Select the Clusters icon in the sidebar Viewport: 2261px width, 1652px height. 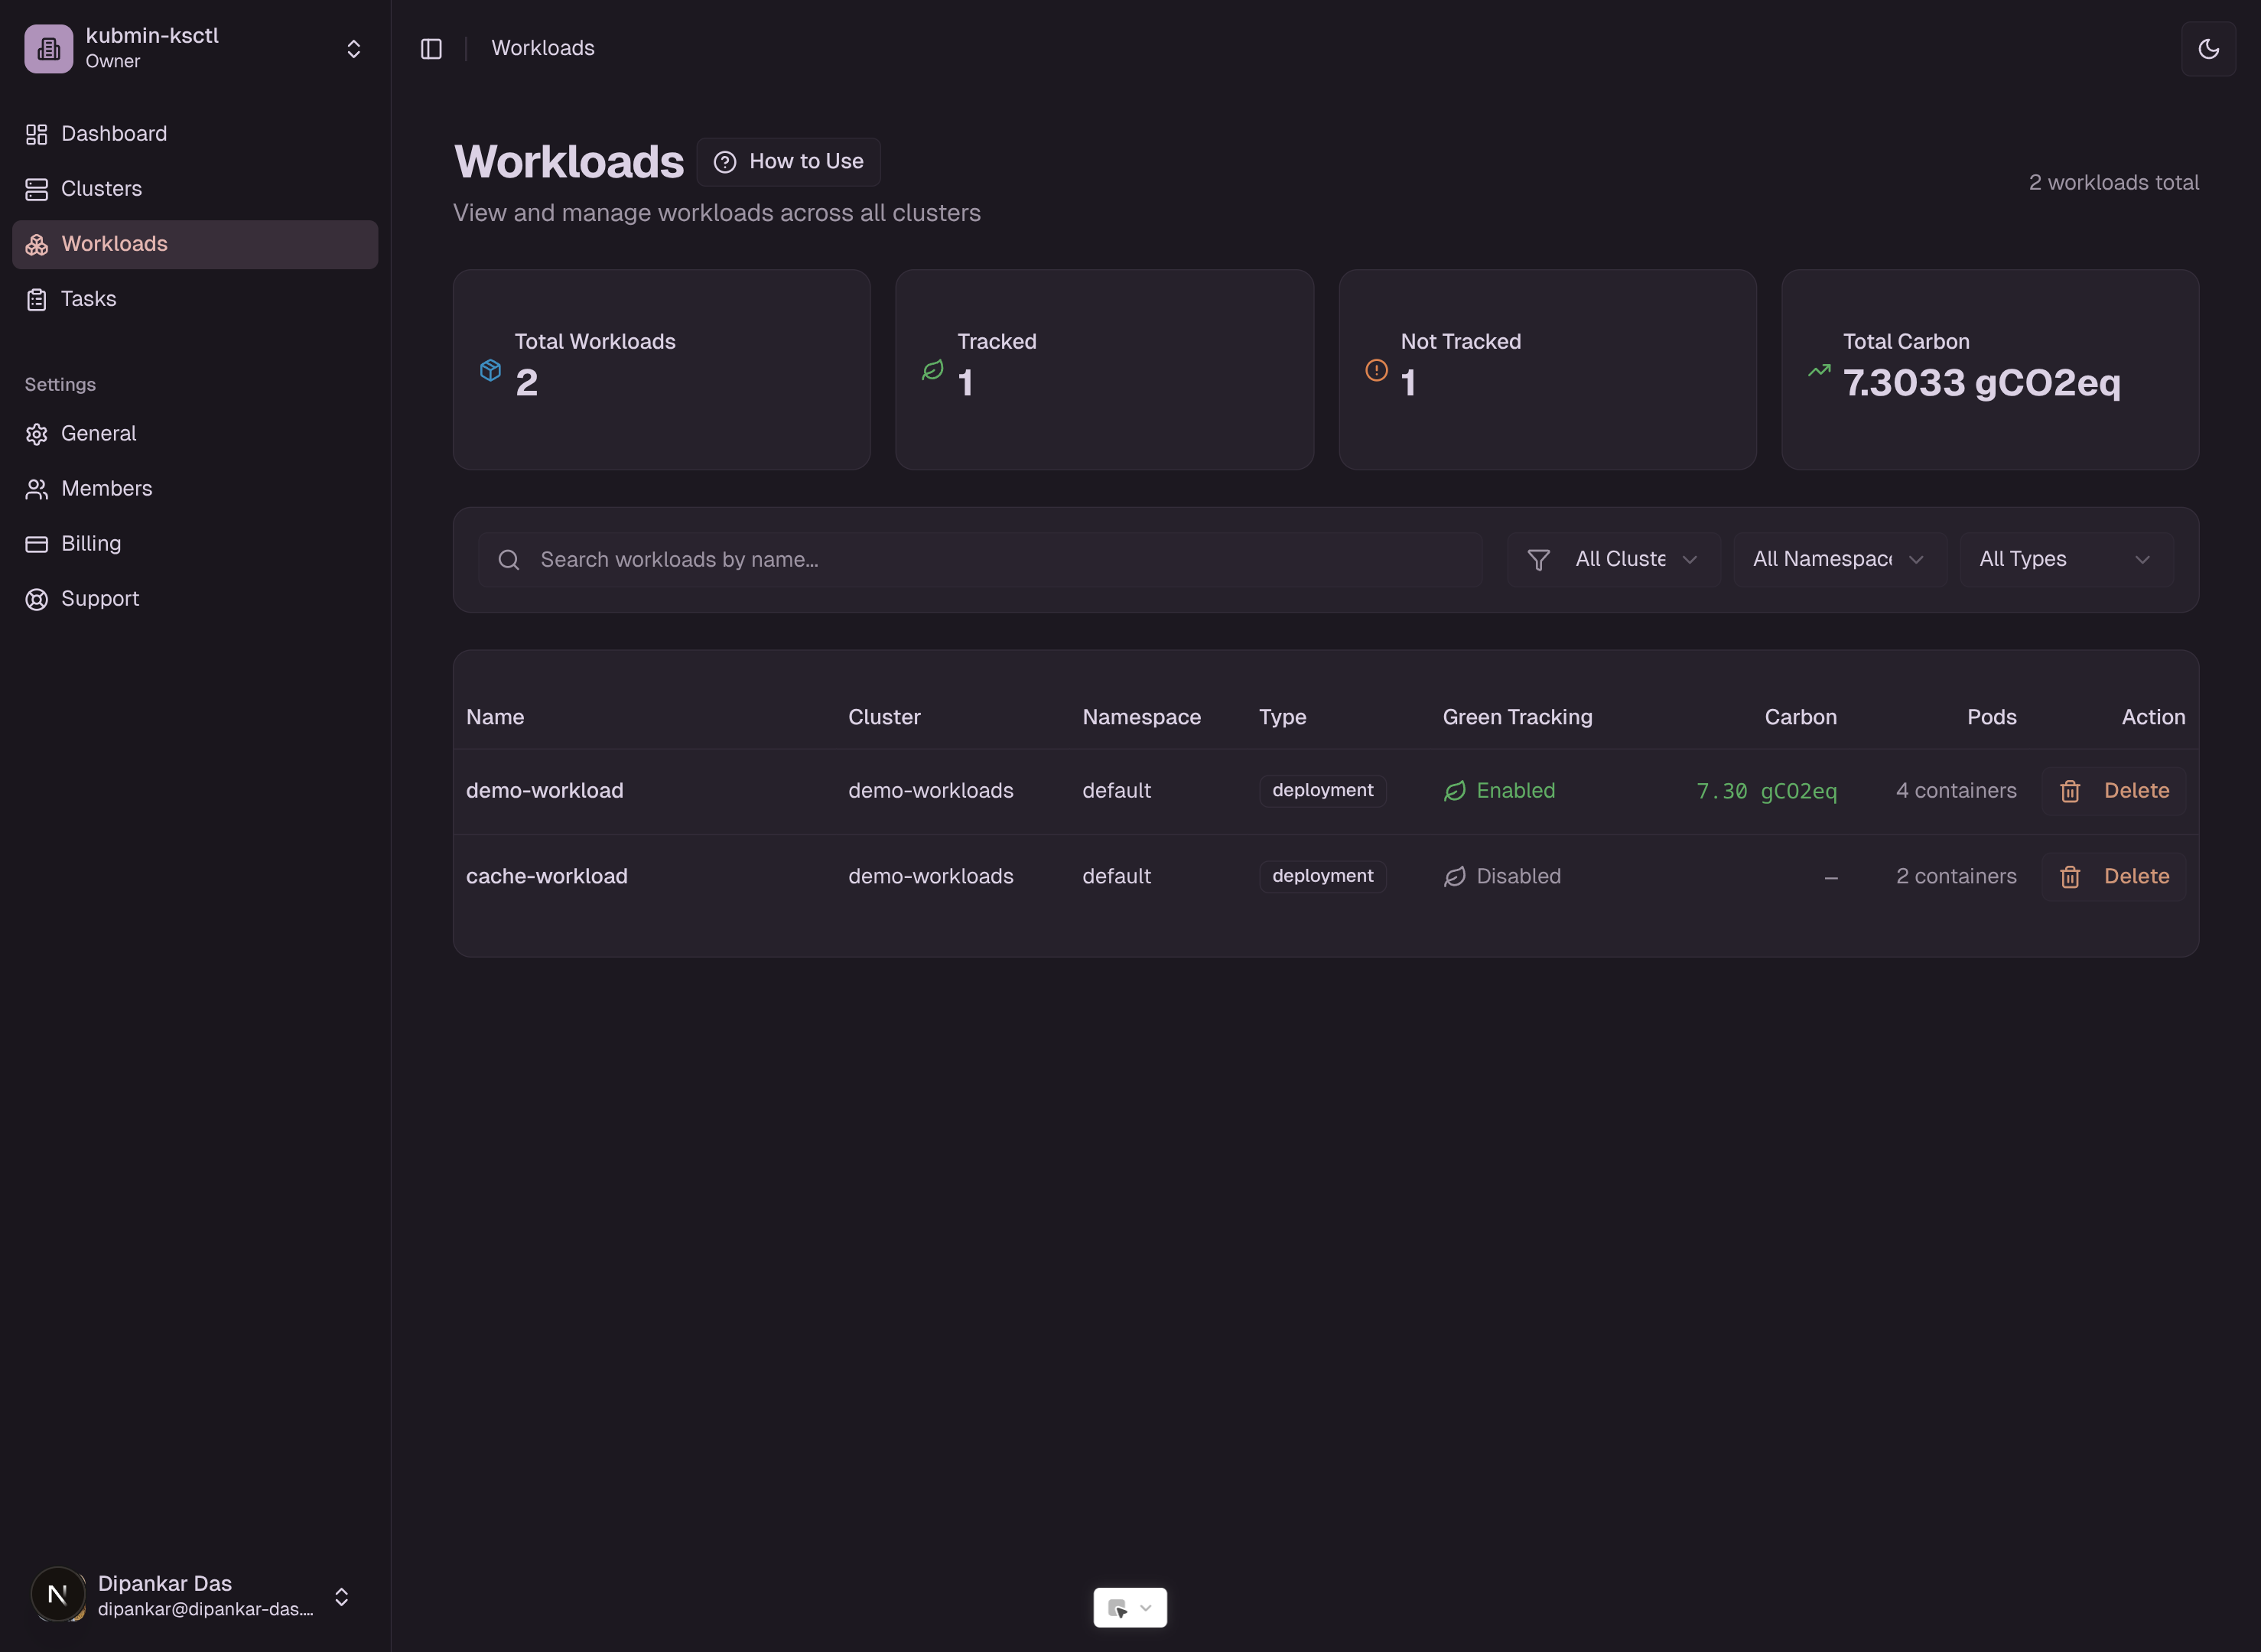37,188
